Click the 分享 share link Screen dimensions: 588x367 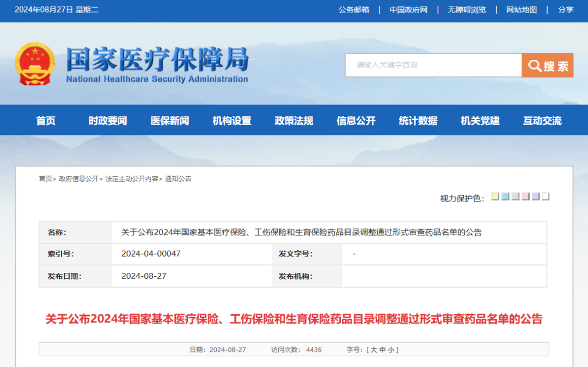click(x=566, y=10)
